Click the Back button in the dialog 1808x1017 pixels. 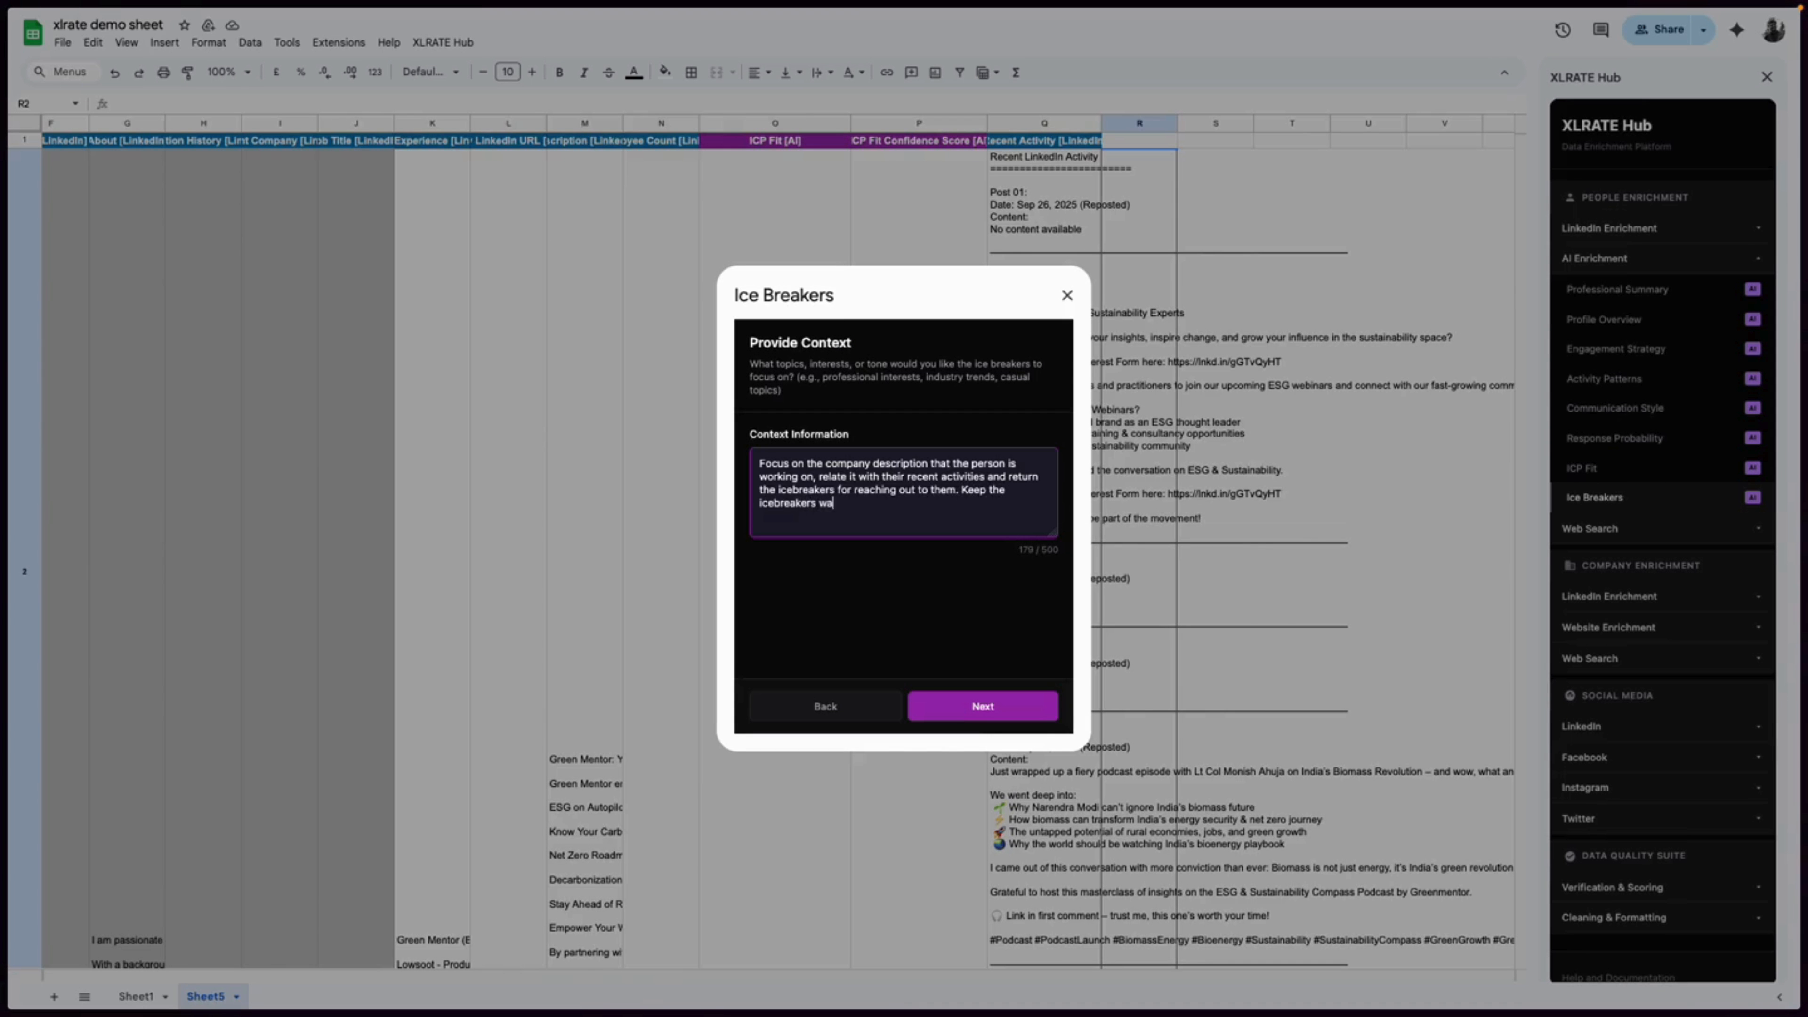pyautogui.click(x=825, y=706)
